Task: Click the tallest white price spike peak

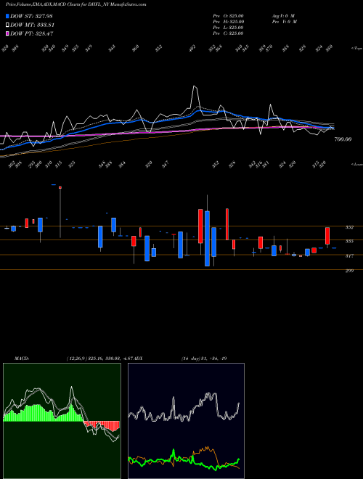Action: click(x=195, y=87)
